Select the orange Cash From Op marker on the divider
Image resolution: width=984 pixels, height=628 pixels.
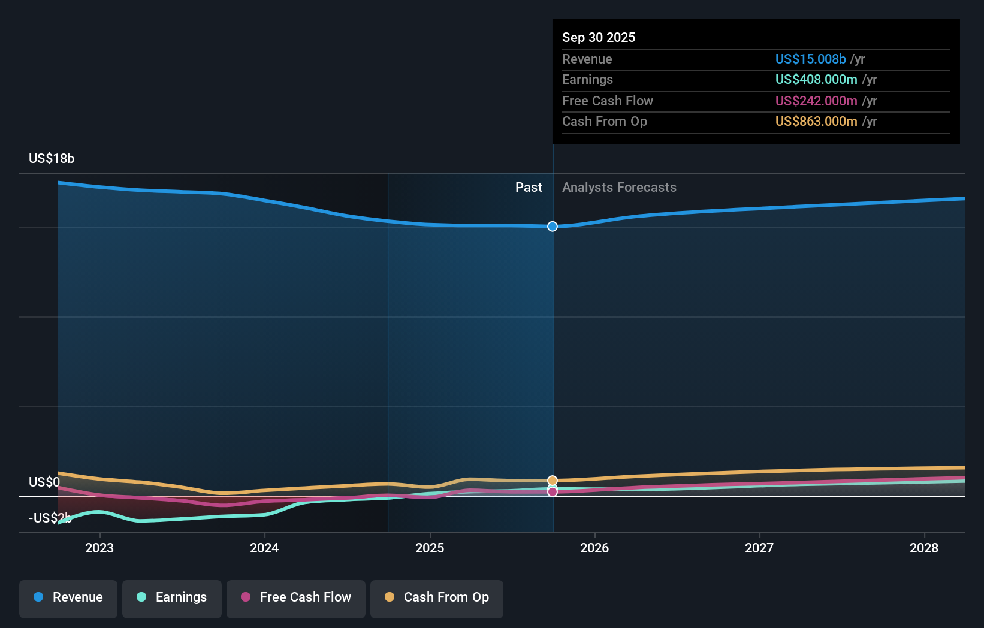pos(552,481)
